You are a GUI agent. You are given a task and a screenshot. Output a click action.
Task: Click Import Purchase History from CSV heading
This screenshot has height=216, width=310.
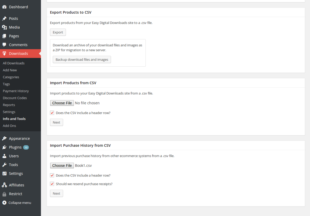pyautogui.click(x=80, y=145)
